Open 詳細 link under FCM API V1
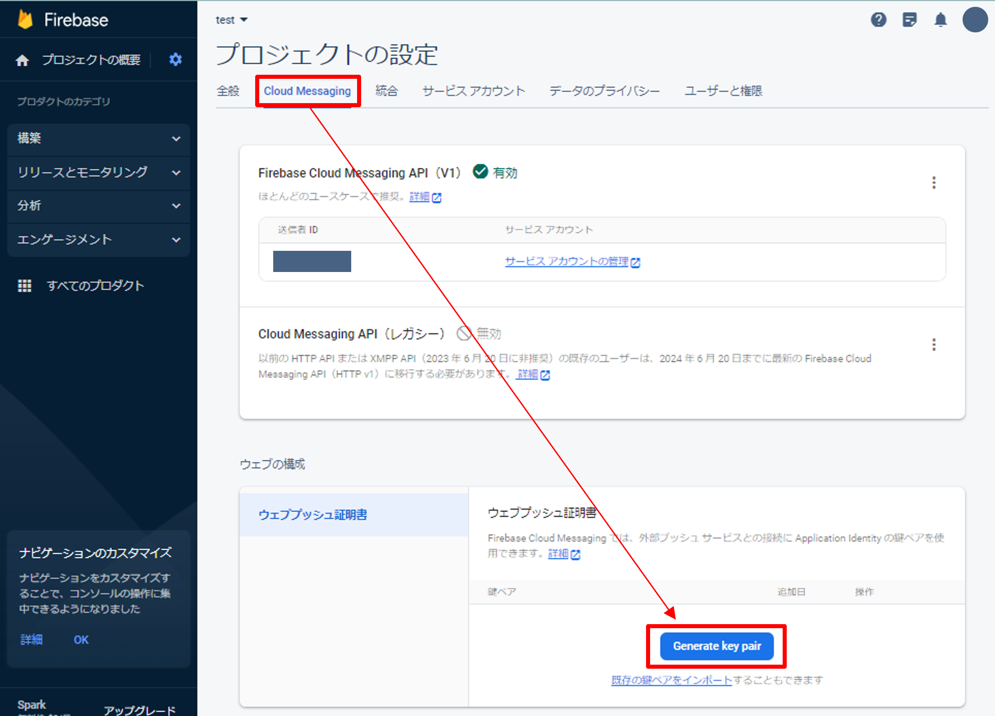The image size is (995, 716). pyautogui.click(x=419, y=197)
